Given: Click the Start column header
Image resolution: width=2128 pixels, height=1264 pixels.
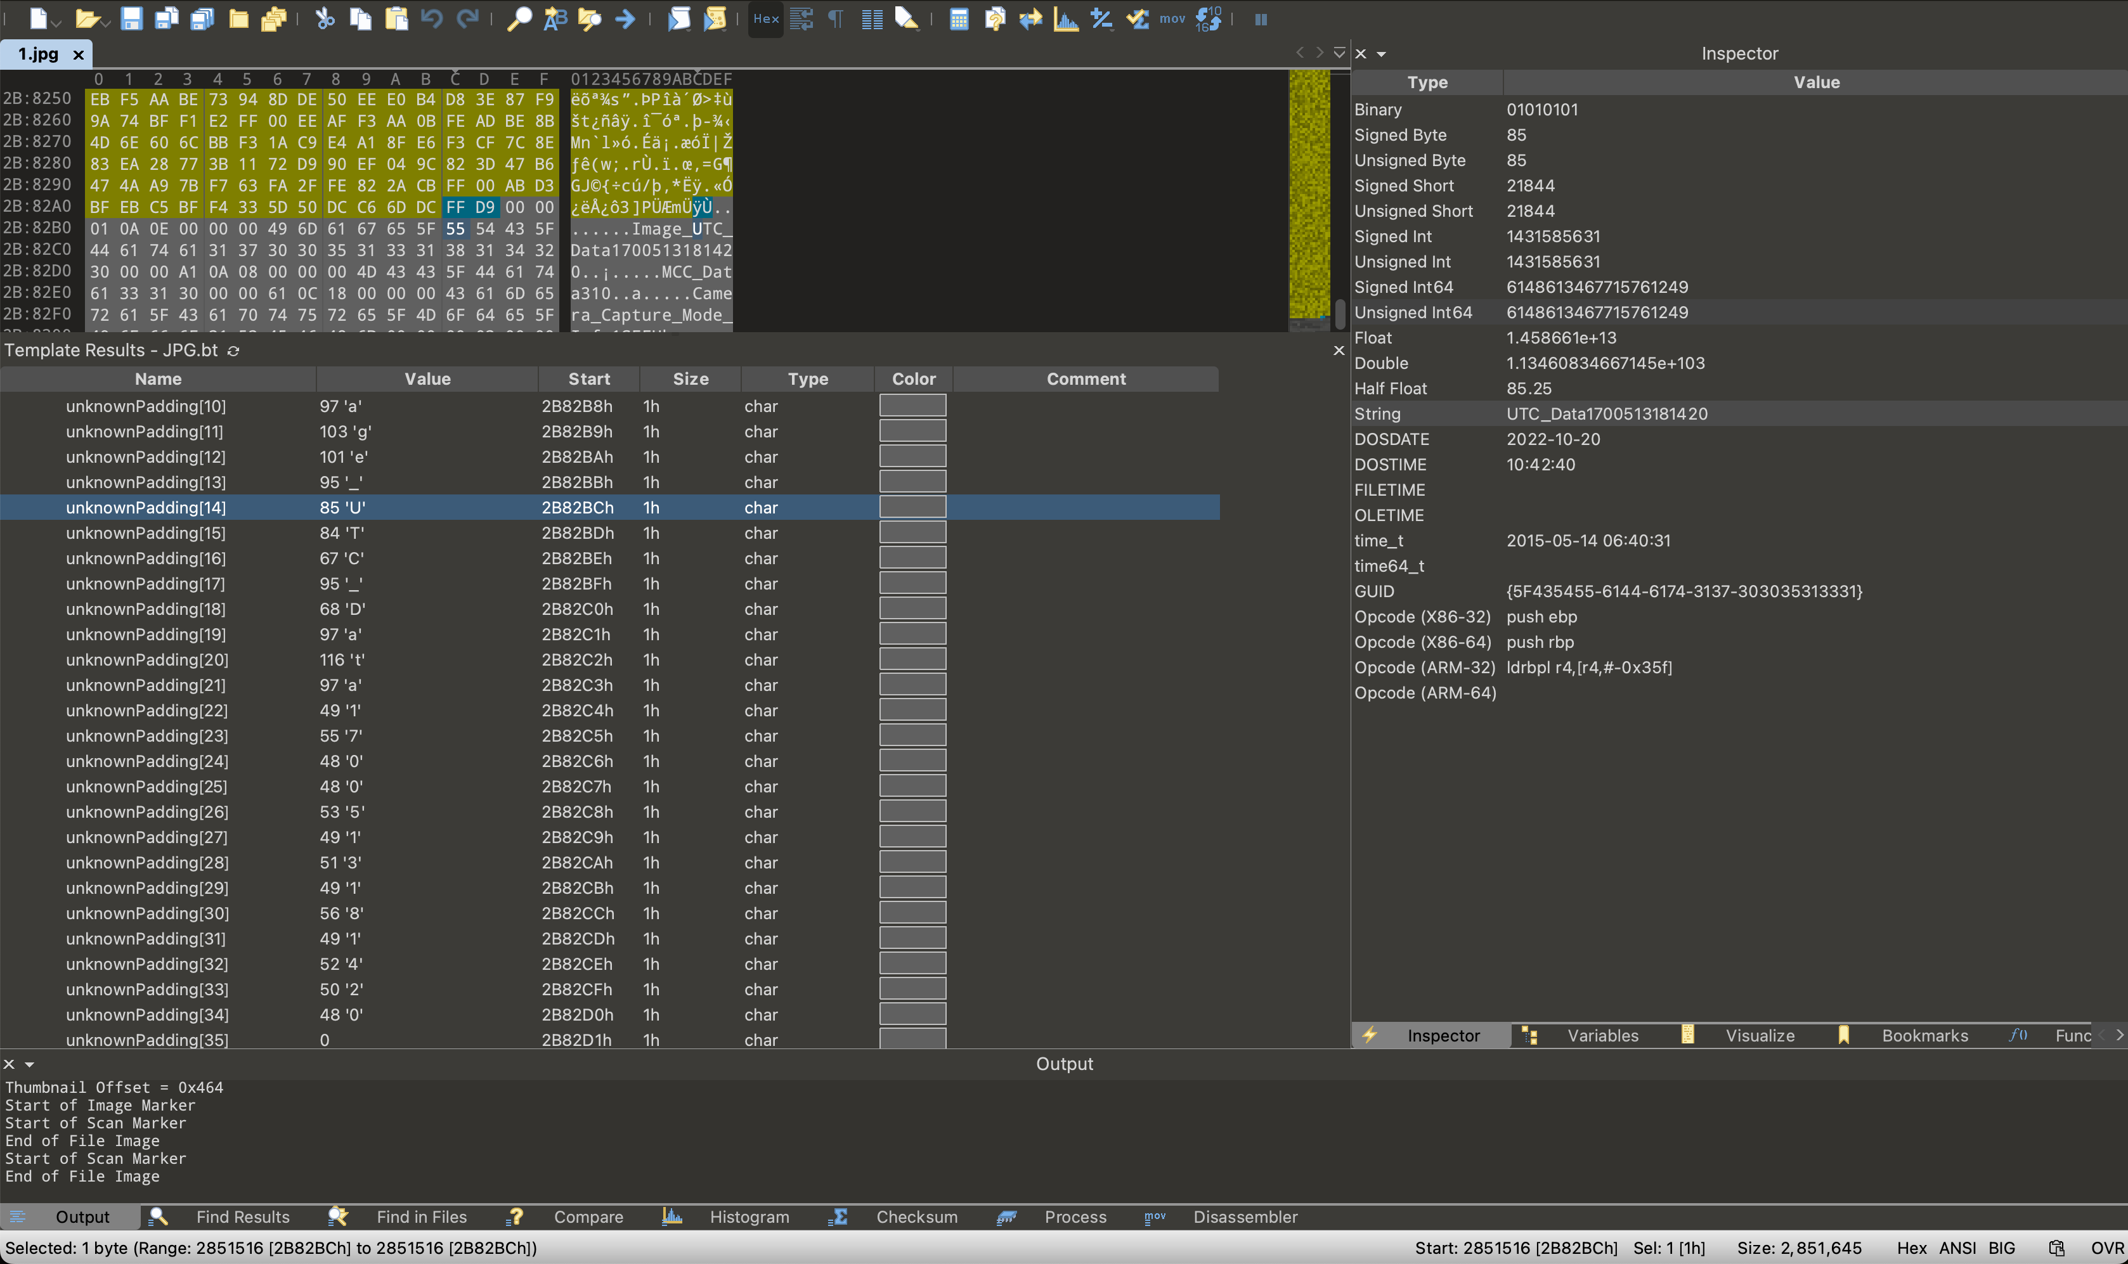Looking at the screenshot, I should [x=588, y=379].
